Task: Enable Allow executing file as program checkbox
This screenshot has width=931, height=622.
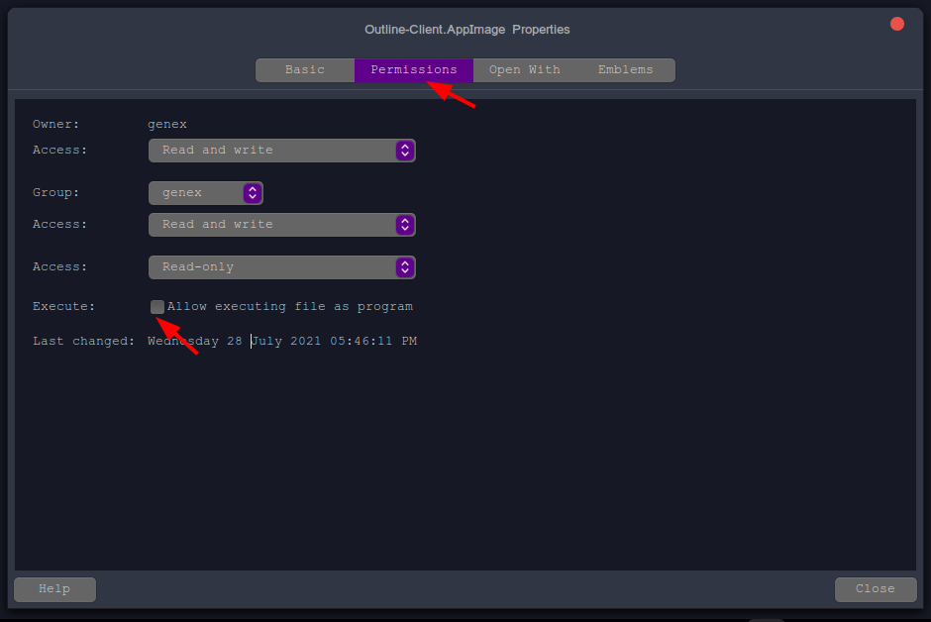Action: point(157,307)
